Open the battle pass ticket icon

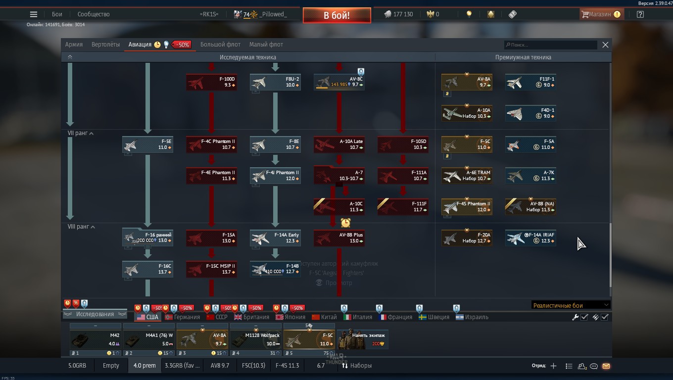coord(513,14)
